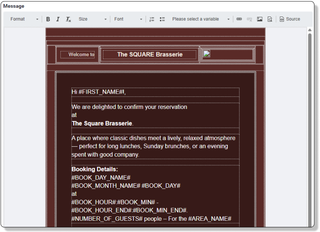The image size is (320, 232).
Task: Click the insert image icon
Action: [x=260, y=19]
